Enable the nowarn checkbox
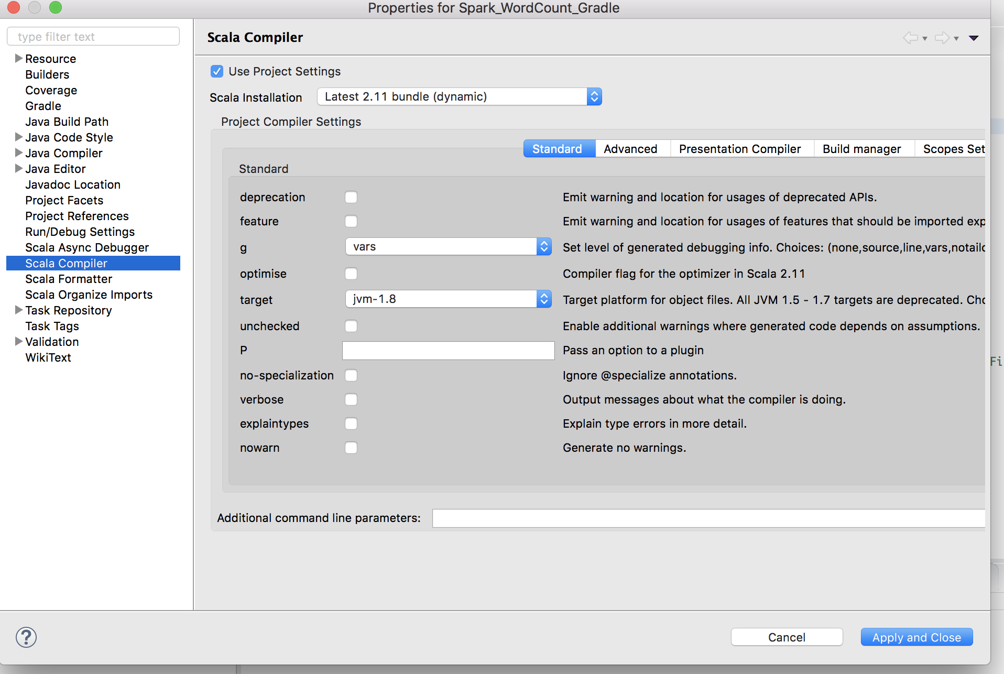Screen dimensions: 1004x674 351,448
